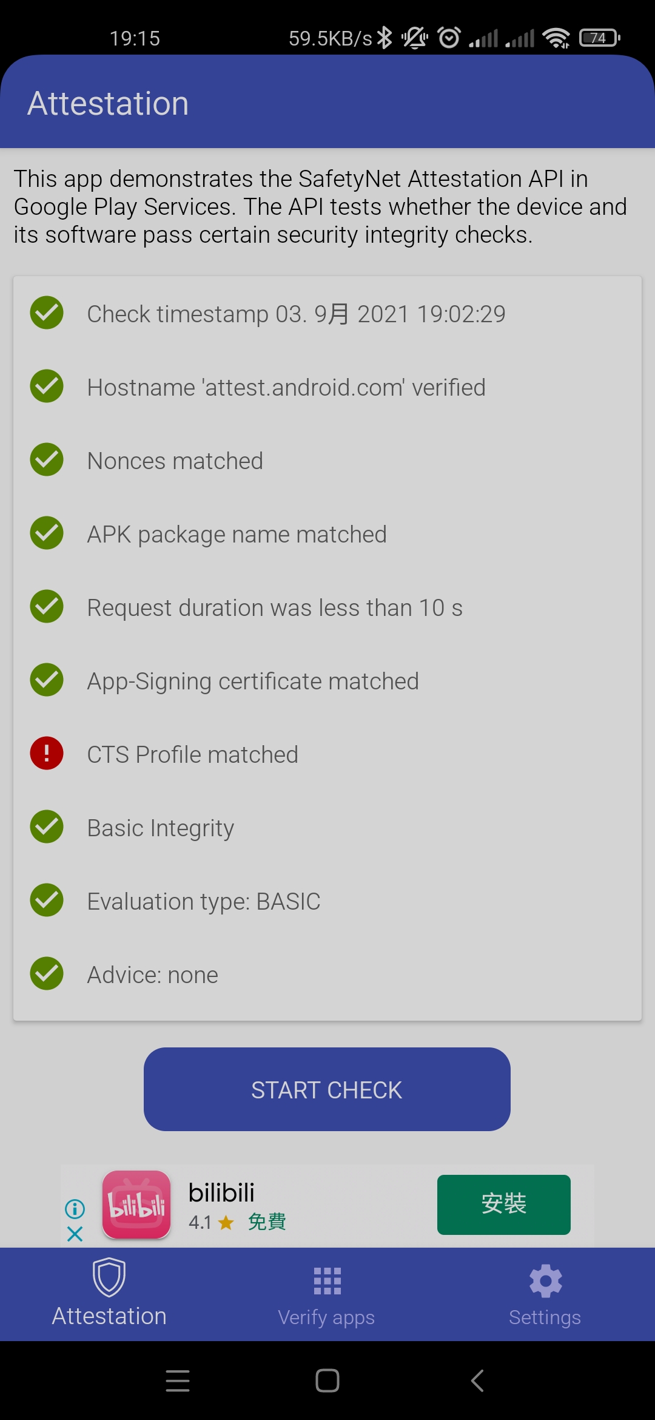
Task: Start the SafetyNet check
Action: pyautogui.click(x=327, y=1089)
